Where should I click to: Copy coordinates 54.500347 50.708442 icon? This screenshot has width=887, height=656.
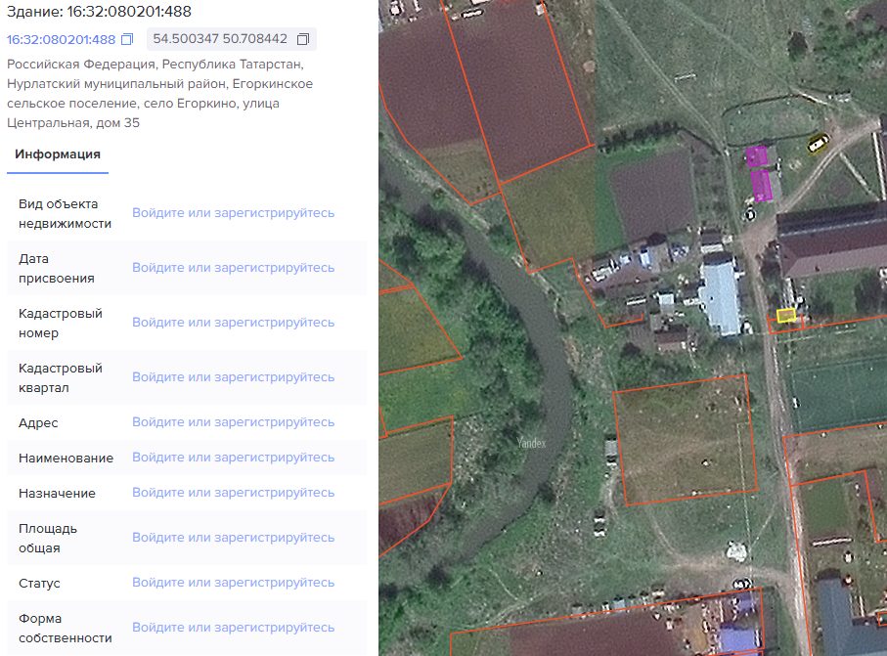point(303,39)
